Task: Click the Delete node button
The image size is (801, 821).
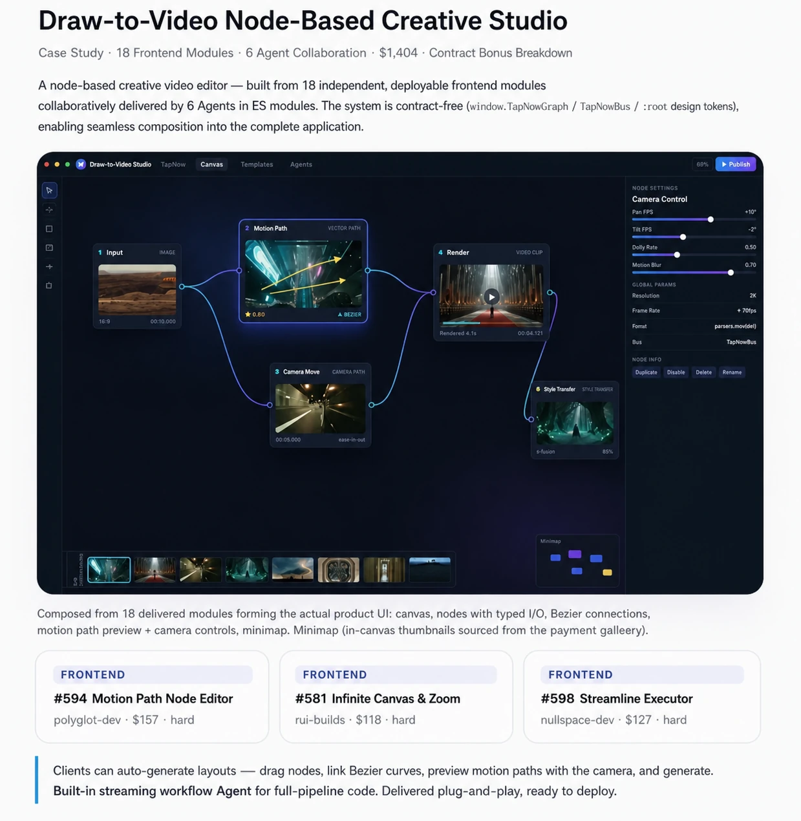Action: click(x=703, y=372)
